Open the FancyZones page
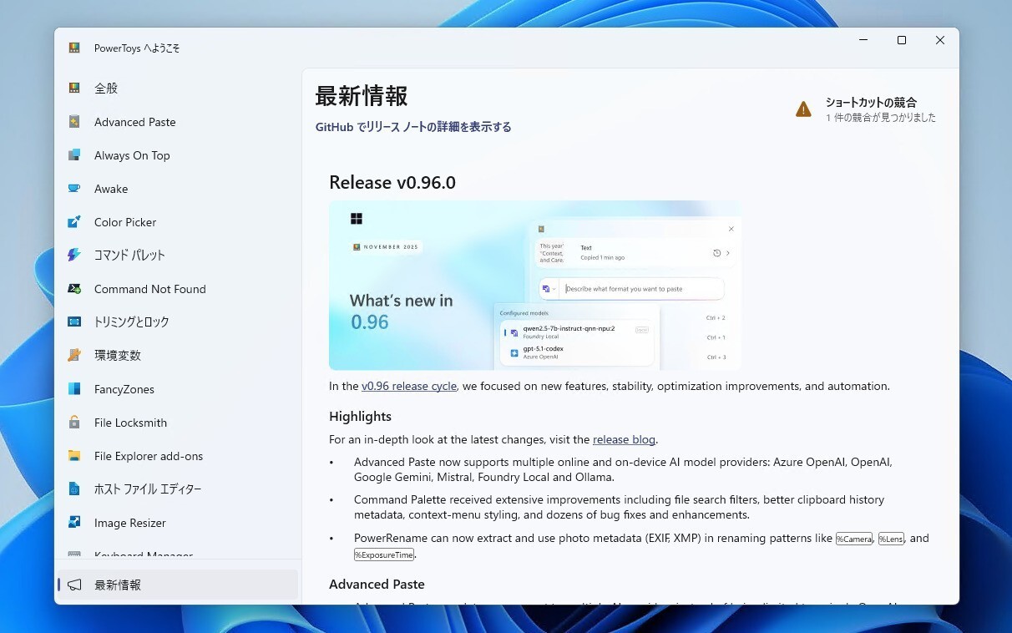The image size is (1012, 633). 124,389
